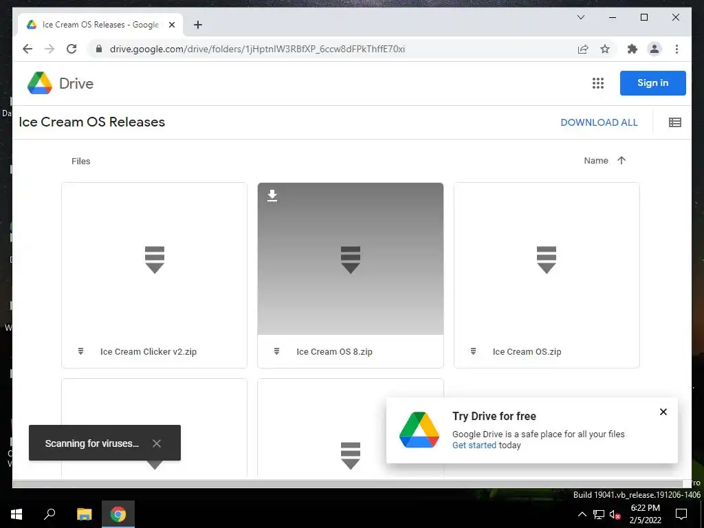The image size is (704, 528).
Task: Share this page via share icon
Action: click(583, 49)
